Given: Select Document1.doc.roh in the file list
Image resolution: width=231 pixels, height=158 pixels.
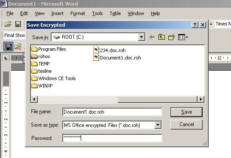Looking at the screenshot, I should coord(117,58).
